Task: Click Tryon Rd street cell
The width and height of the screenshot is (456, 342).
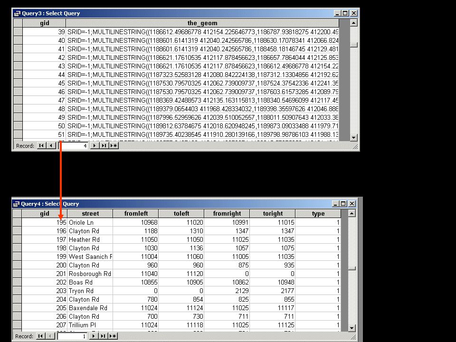Action: coord(90,291)
